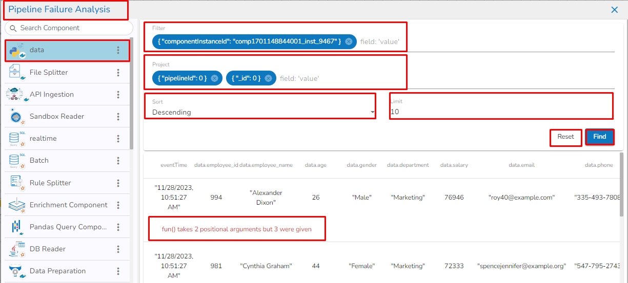Image resolution: width=628 pixels, height=283 pixels.
Task: Click the Sandbox Reader component icon
Action: click(16, 116)
